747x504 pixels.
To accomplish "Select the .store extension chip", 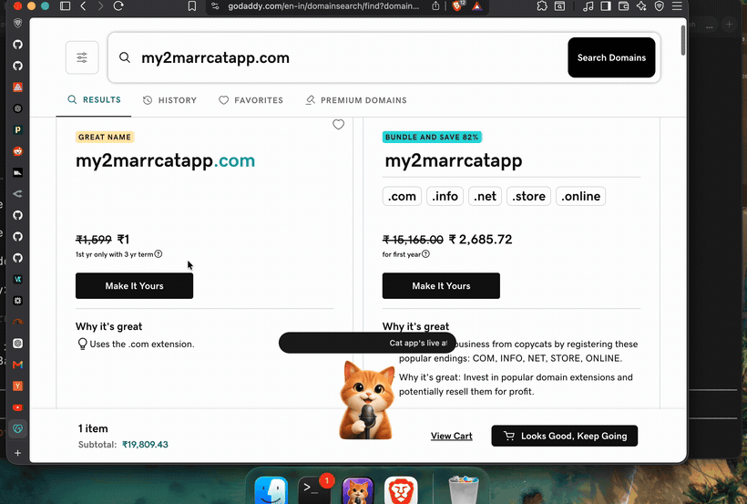I will pyautogui.click(x=528, y=196).
